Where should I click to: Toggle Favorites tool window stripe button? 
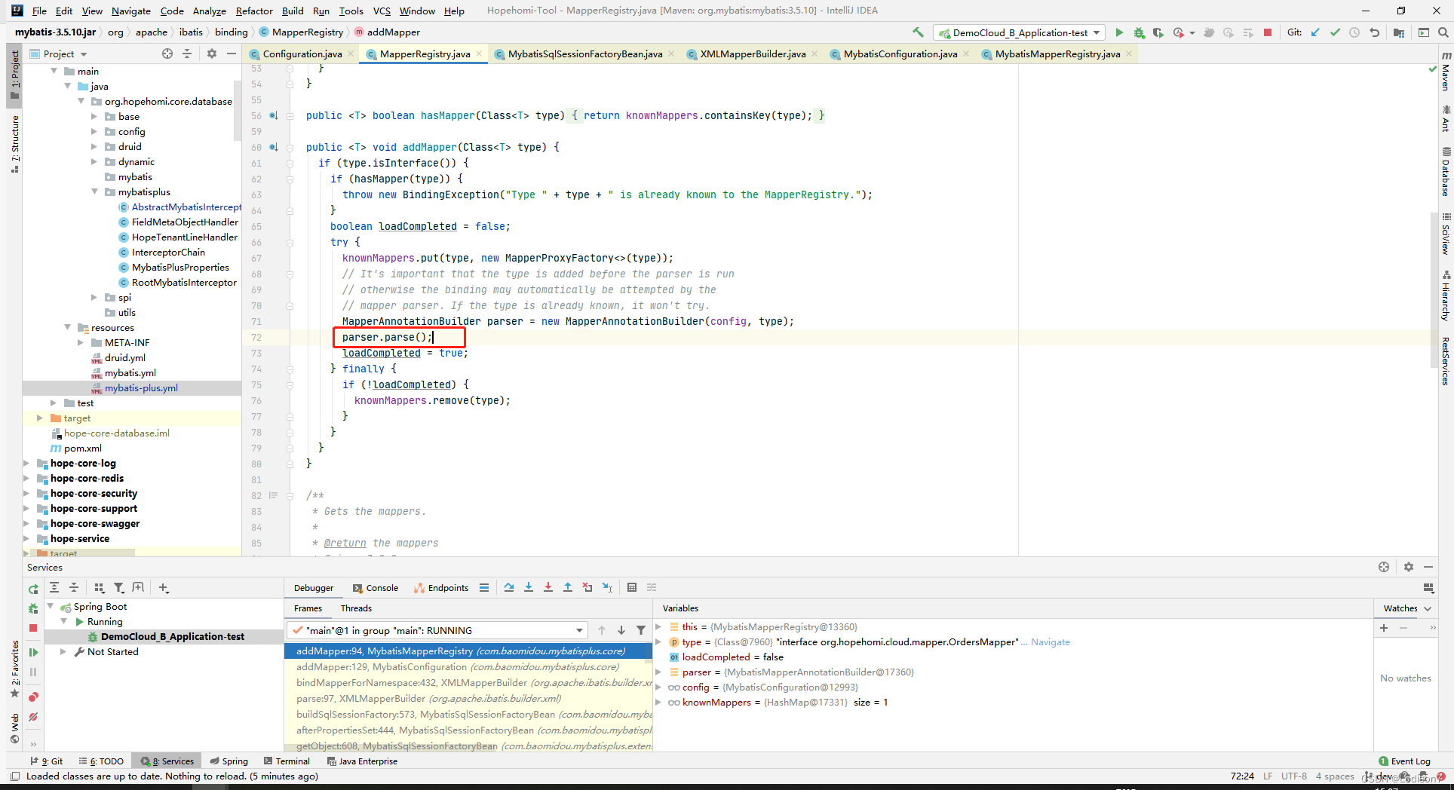click(15, 670)
